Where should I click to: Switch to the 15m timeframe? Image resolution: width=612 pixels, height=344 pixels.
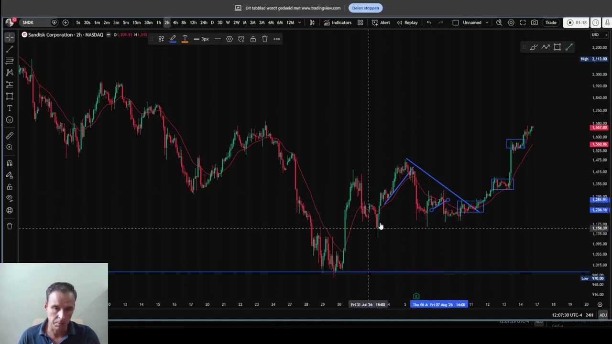pyautogui.click(x=137, y=22)
